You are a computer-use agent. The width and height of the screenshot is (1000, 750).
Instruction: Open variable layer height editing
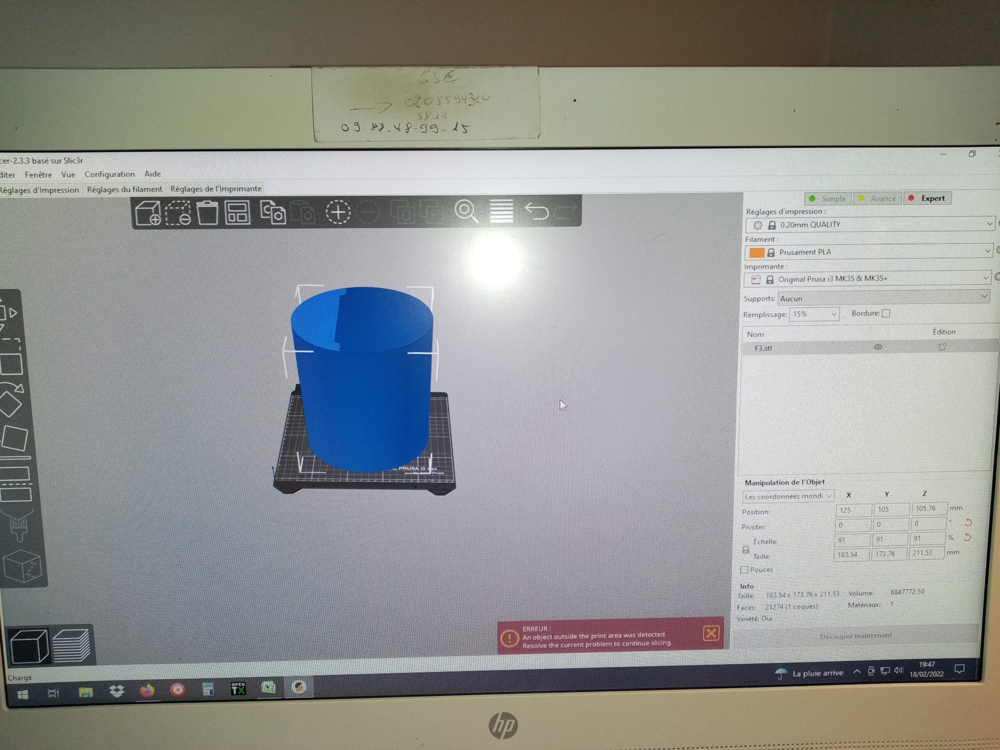(501, 211)
